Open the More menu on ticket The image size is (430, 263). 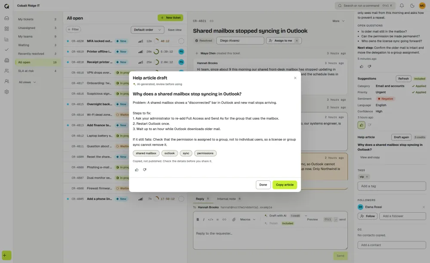[x=338, y=21]
